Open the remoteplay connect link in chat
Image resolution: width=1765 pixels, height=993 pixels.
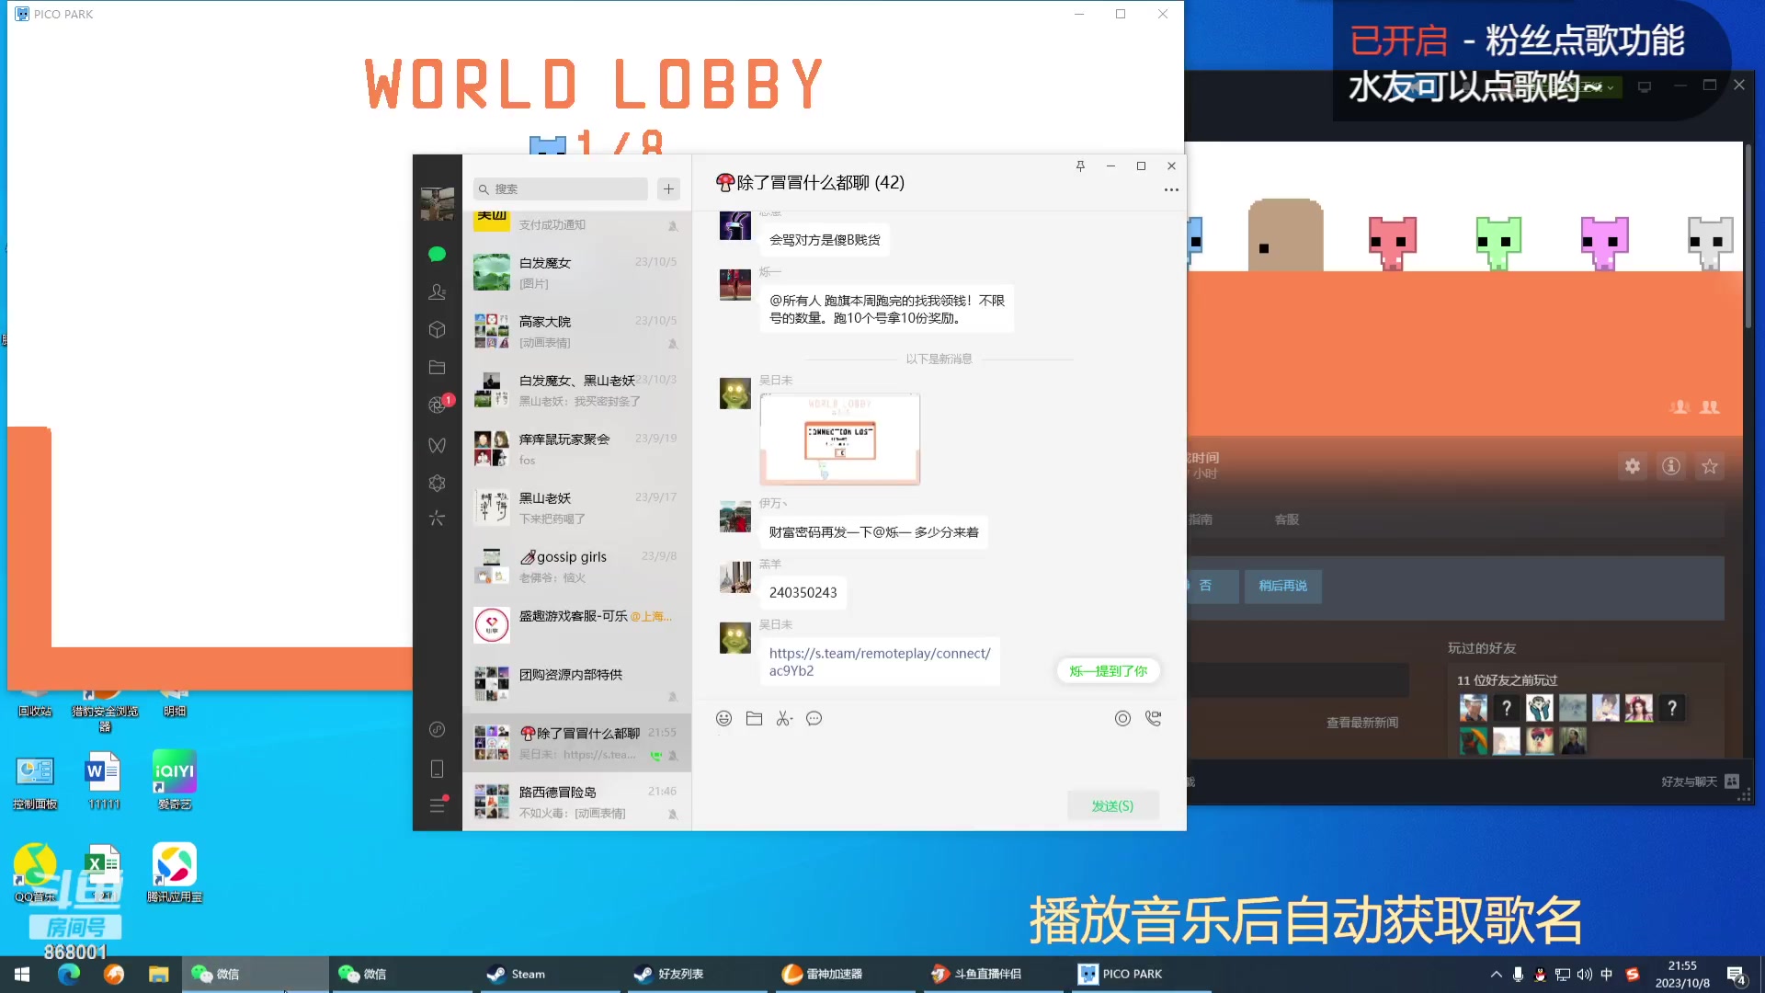(880, 661)
